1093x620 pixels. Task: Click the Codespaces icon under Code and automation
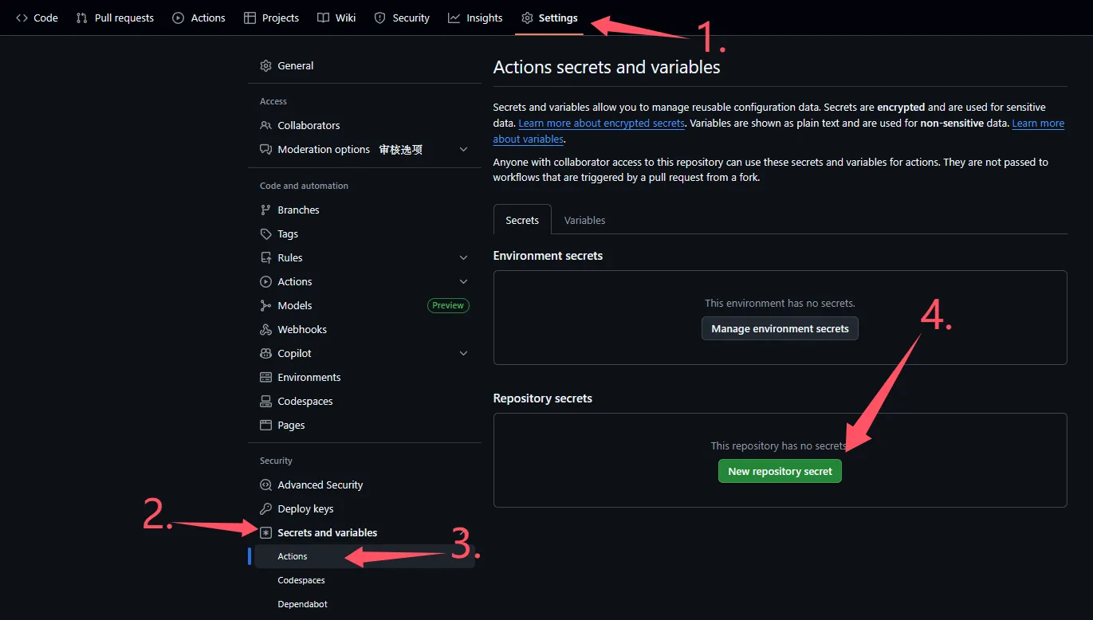[266, 402]
